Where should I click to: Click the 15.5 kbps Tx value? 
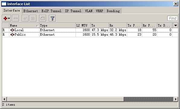(x=100, y=34)
